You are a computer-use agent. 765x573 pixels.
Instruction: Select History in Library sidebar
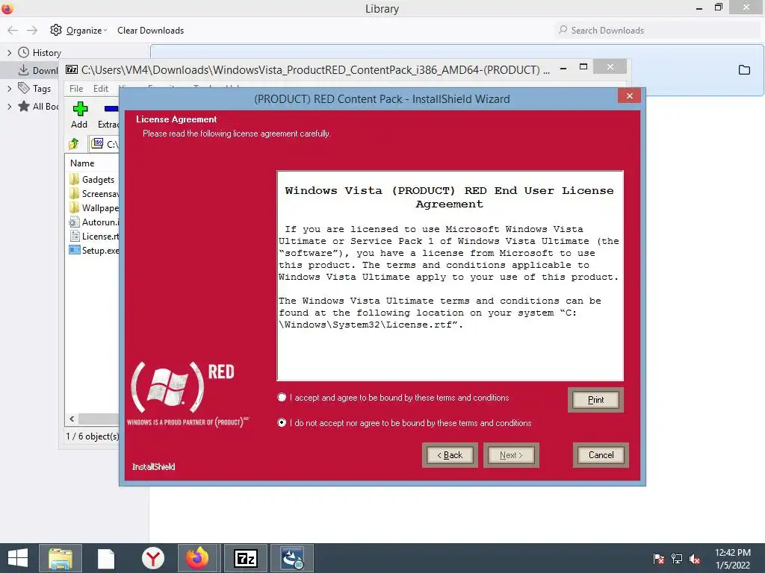46,53
